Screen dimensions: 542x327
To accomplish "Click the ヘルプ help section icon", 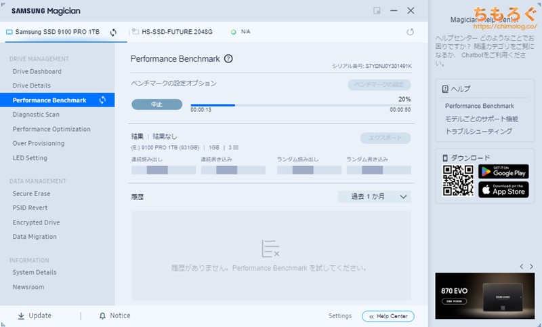I will pyautogui.click(x=445, y=89).
